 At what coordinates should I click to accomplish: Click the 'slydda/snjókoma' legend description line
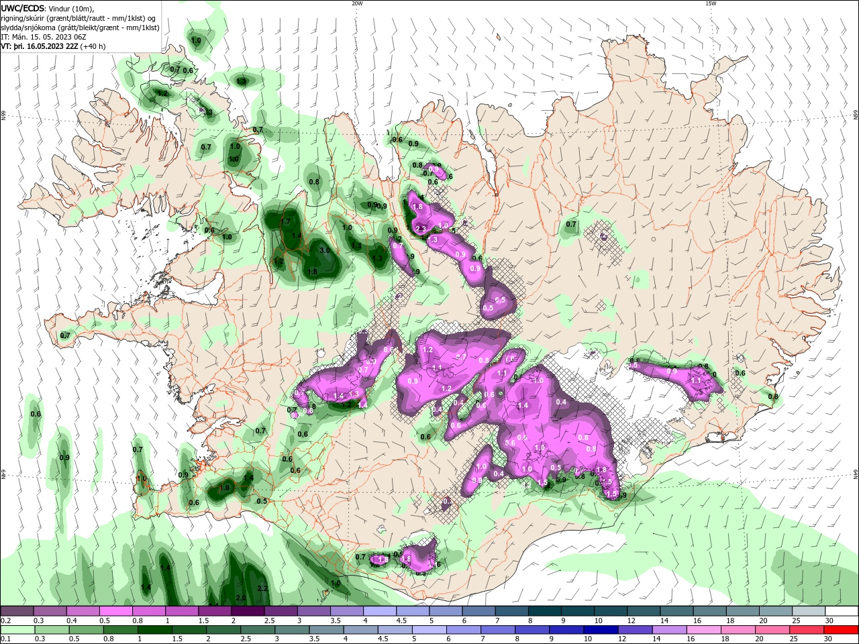pyautogui.click(x=80, y=28)
